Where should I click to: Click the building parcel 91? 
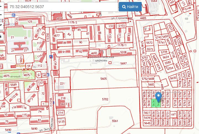click(x=64, y=52)
